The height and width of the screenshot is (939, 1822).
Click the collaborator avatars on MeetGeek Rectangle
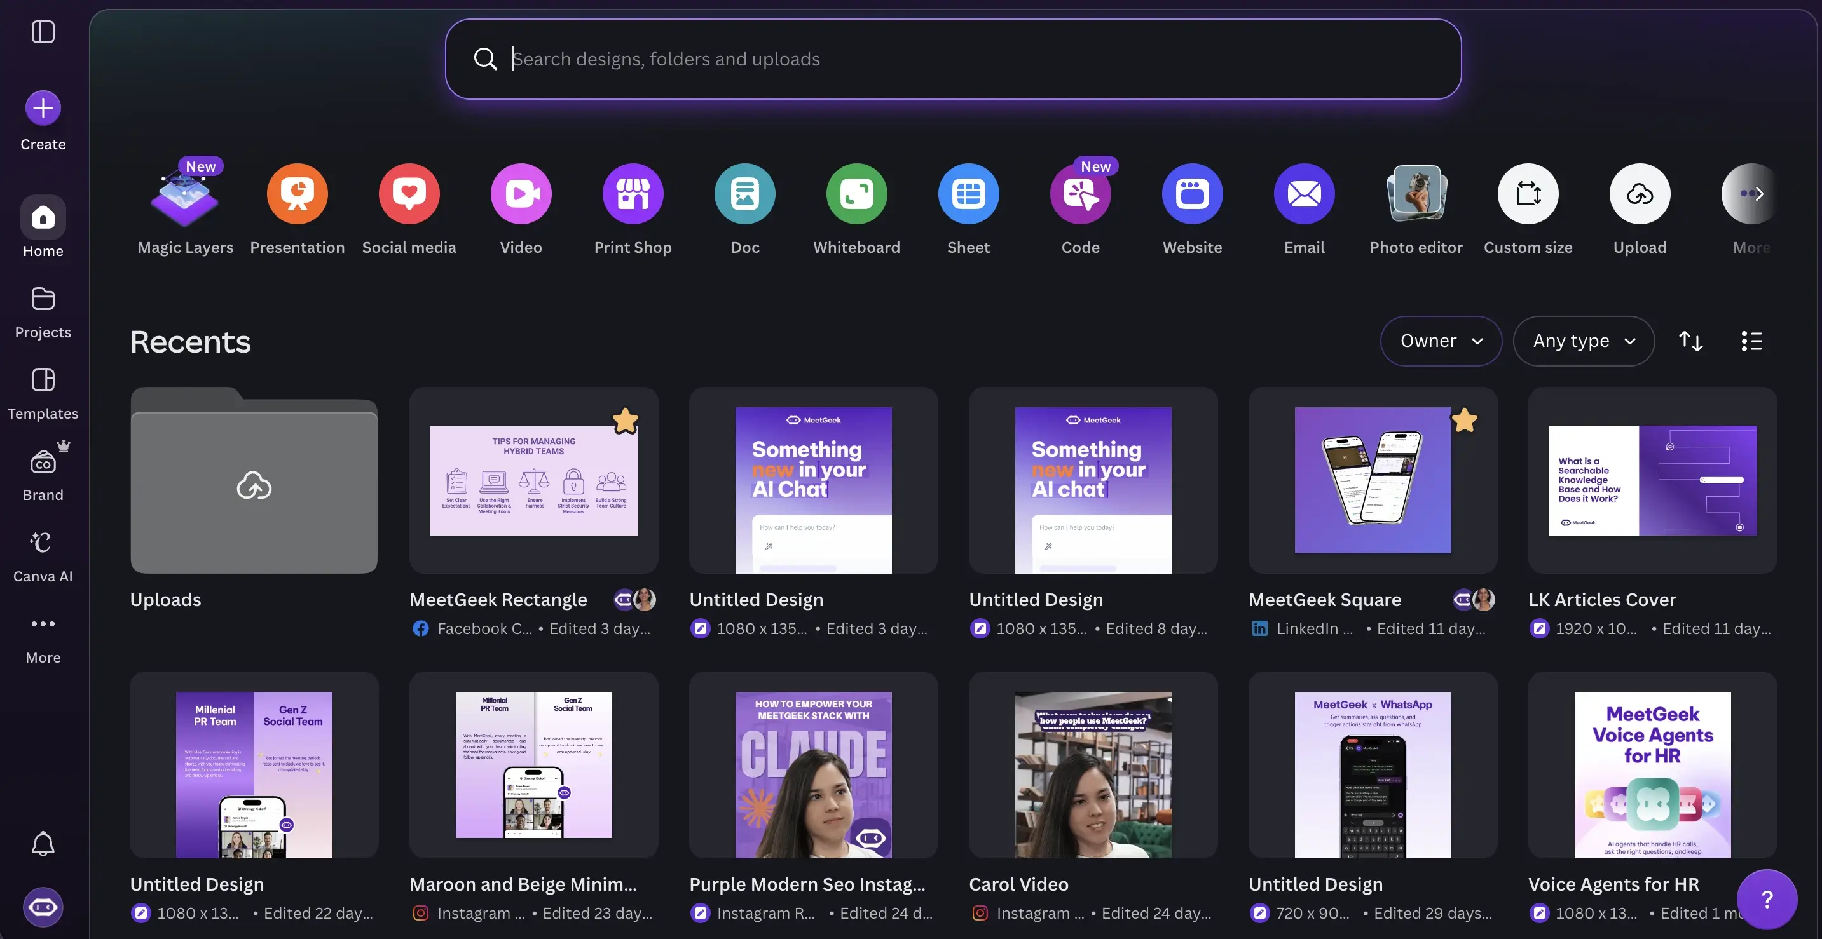point(634,600)
